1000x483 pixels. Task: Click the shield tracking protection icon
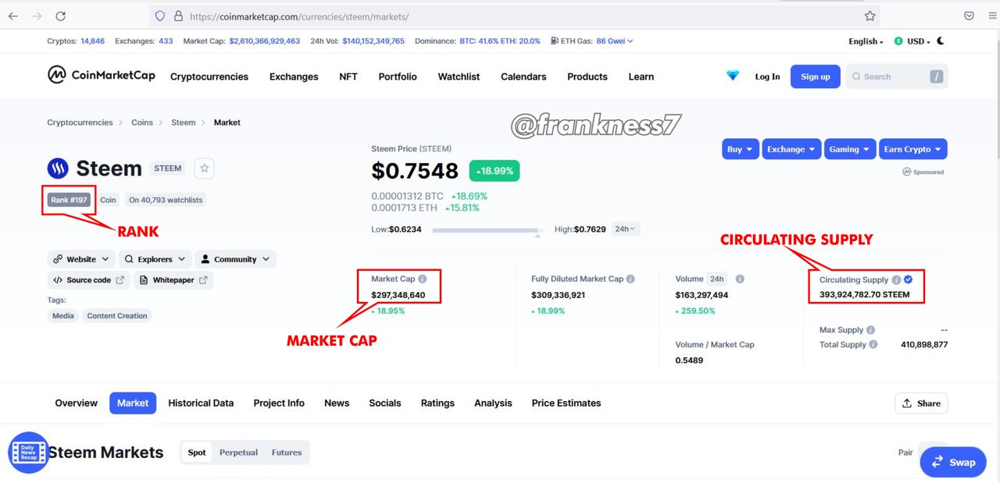[160, 16]
